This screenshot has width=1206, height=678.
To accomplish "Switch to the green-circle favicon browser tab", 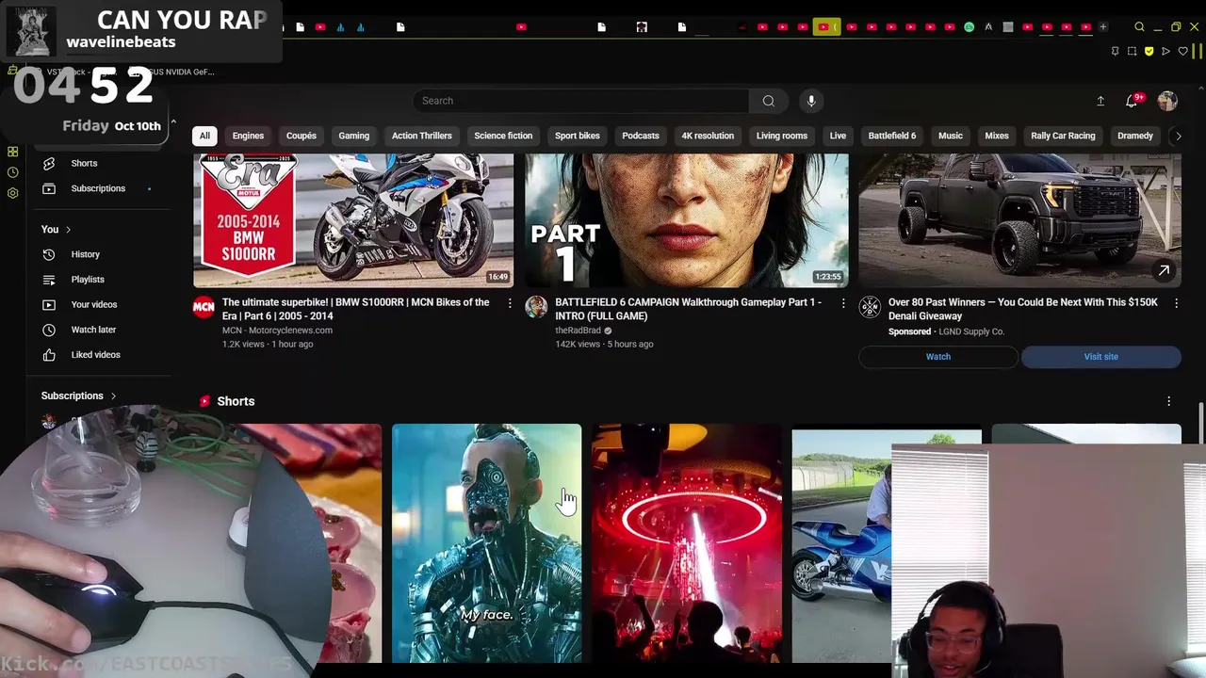I will (969, 26).
